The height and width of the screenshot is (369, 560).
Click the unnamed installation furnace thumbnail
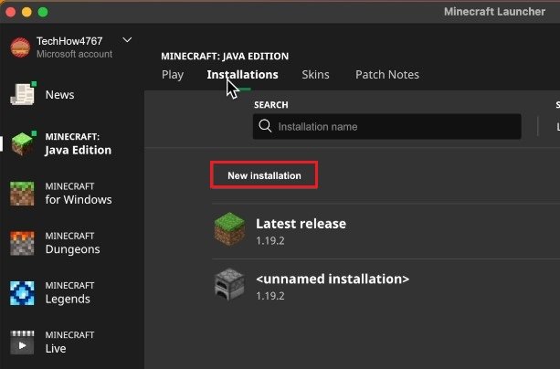coord(230,284)
